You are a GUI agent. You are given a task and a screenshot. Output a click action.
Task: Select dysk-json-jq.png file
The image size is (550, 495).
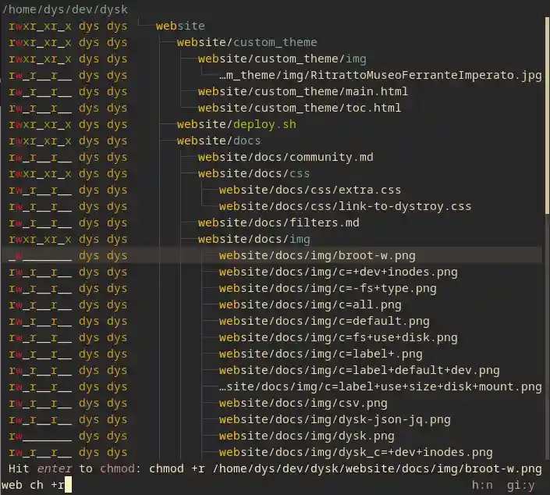tap(335, 419)
